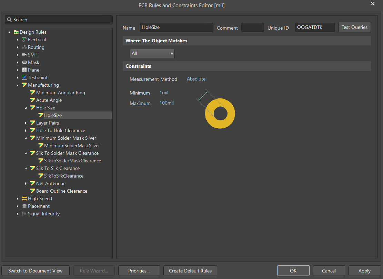Click the High Speed category icon
Image resolution: width=383 pixels, height=279 pixels.
click(24, 198)
